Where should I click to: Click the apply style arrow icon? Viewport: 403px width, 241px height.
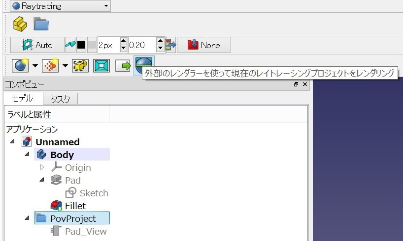[x=170, y=45]
